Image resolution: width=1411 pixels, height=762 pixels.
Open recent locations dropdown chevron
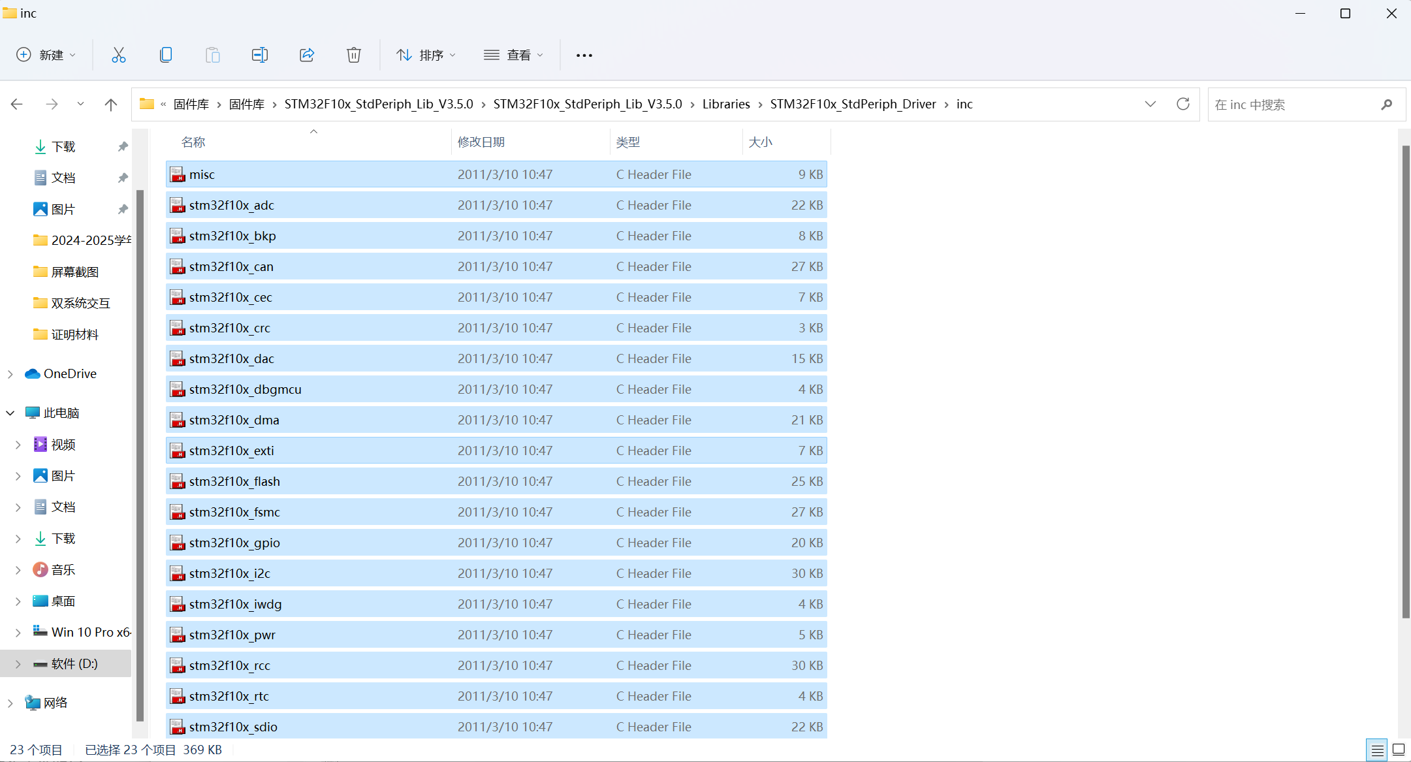[80, 104]
